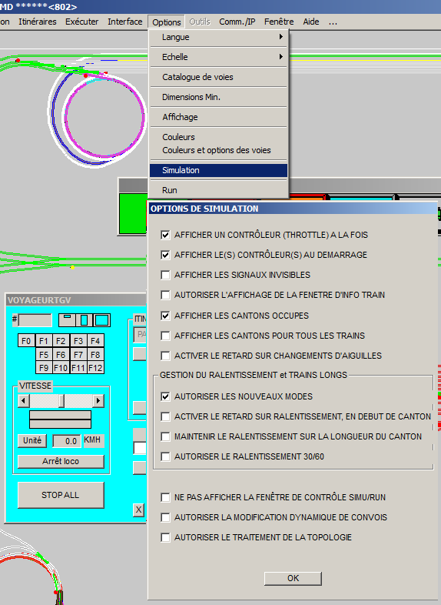This screenshot has height=605, width=441.
Task: Click the STOP ALL button
Action: 61,495
